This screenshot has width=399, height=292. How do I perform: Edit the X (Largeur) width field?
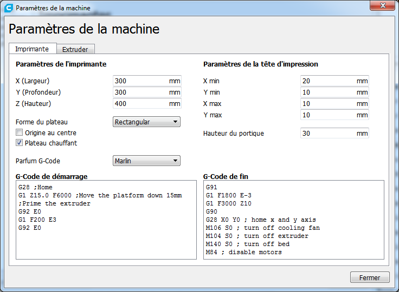tap(147, 81)
